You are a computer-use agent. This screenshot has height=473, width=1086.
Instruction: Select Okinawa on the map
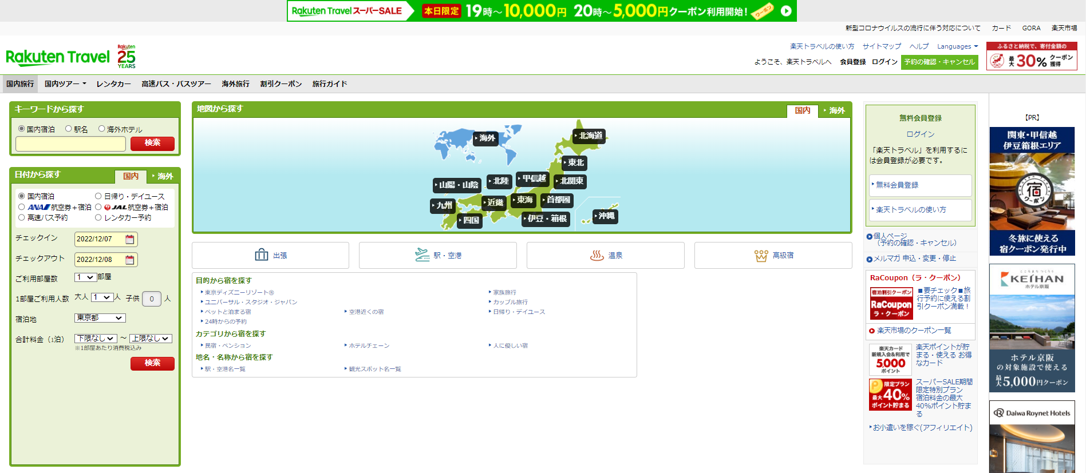605,216
